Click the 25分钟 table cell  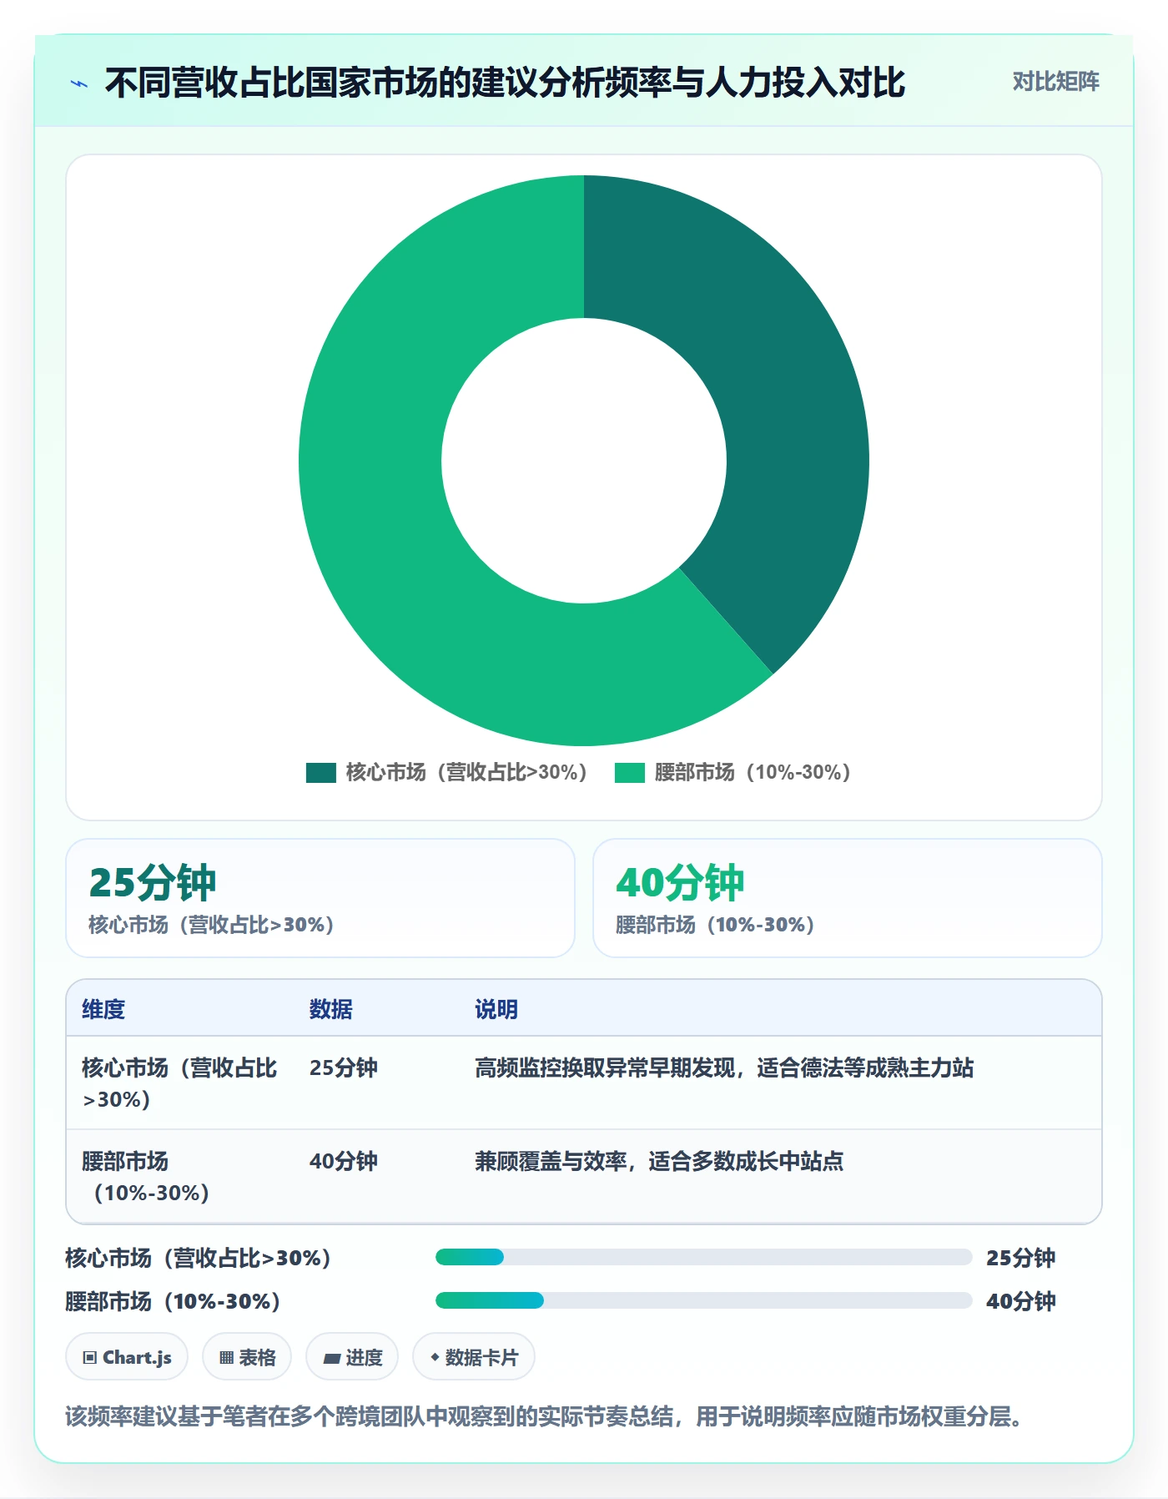coord(344,1067)
